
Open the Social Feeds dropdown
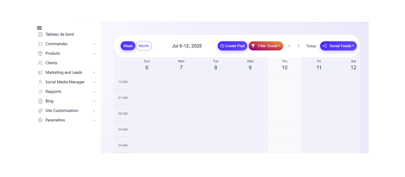(338, 46)
